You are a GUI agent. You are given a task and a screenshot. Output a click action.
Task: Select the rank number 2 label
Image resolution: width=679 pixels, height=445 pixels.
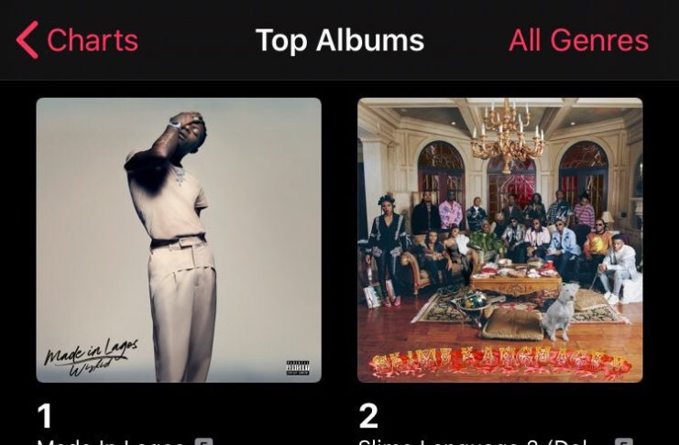[368, 416]
